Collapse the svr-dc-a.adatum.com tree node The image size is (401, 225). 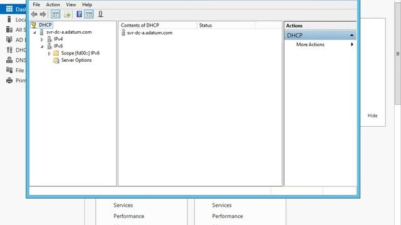click(x=34, y=32)
